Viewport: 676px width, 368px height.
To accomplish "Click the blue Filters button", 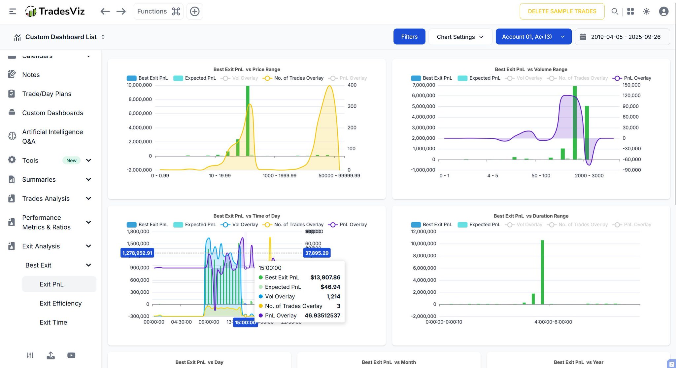I will [409, 37].
